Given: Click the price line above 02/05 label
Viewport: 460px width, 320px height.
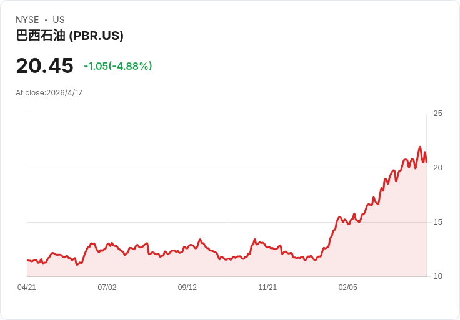Looking at the screenshot, I should 348,224.
